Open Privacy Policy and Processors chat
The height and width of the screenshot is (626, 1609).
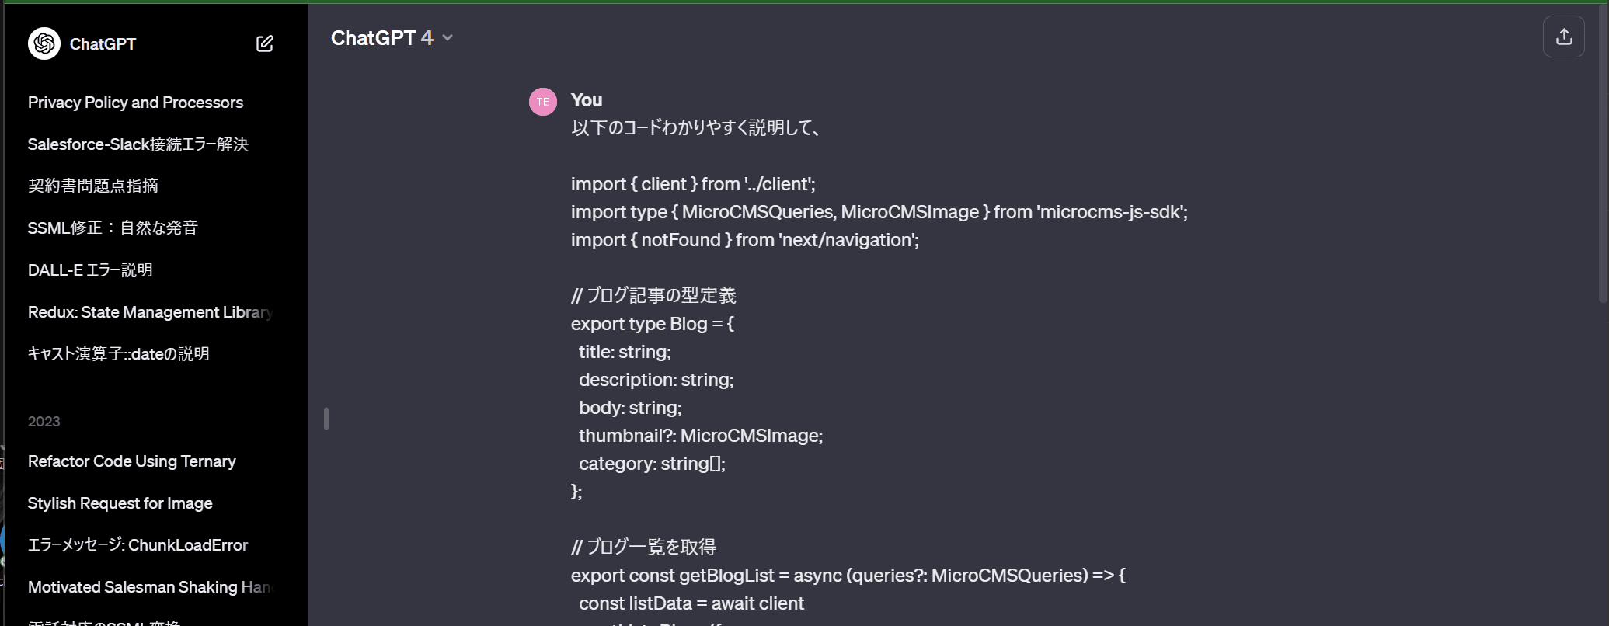pos(135,103)
